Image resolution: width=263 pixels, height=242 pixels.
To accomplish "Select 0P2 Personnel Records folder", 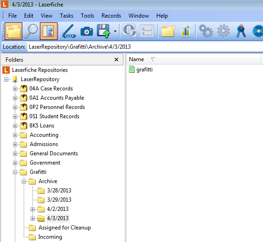I will point(57,107).
